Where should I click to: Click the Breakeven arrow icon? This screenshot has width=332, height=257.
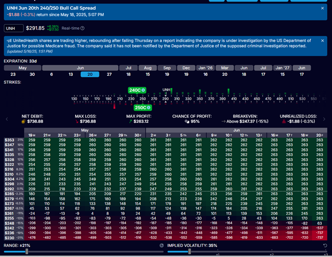pyautogui.click(x=223, y=122)
